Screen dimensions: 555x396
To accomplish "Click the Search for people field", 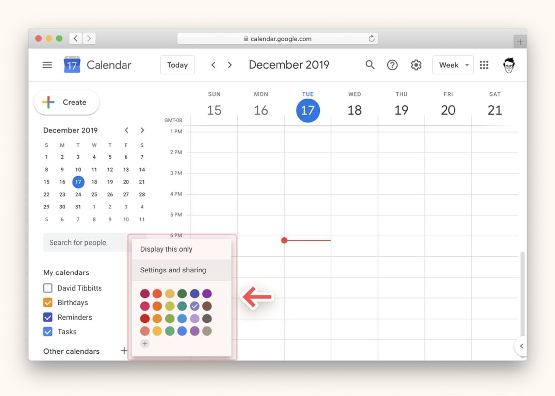I will click(85, 242).
